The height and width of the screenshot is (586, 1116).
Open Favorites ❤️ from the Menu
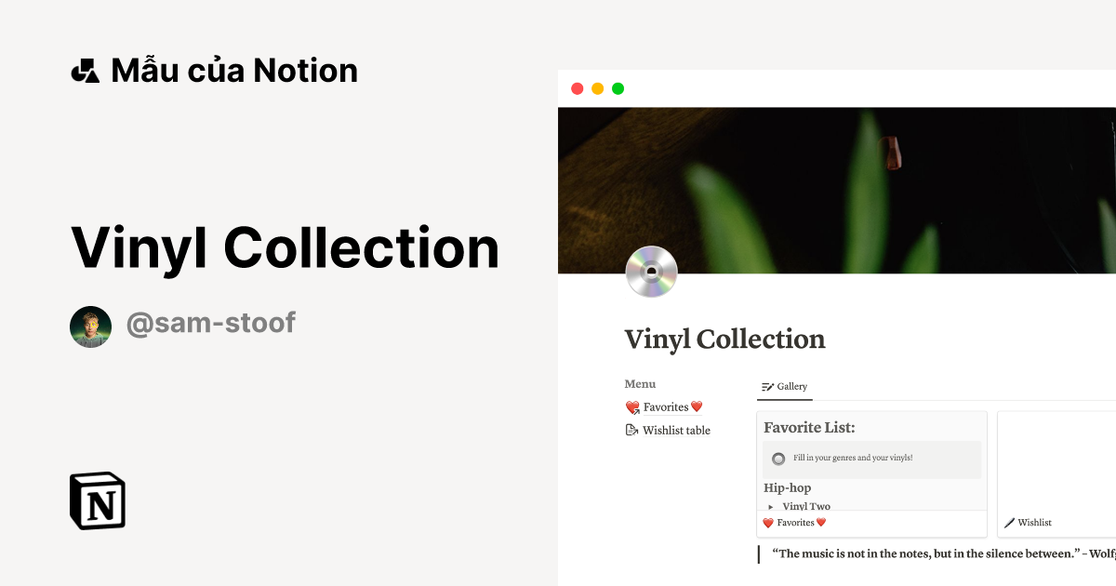[x=666, y=406]
